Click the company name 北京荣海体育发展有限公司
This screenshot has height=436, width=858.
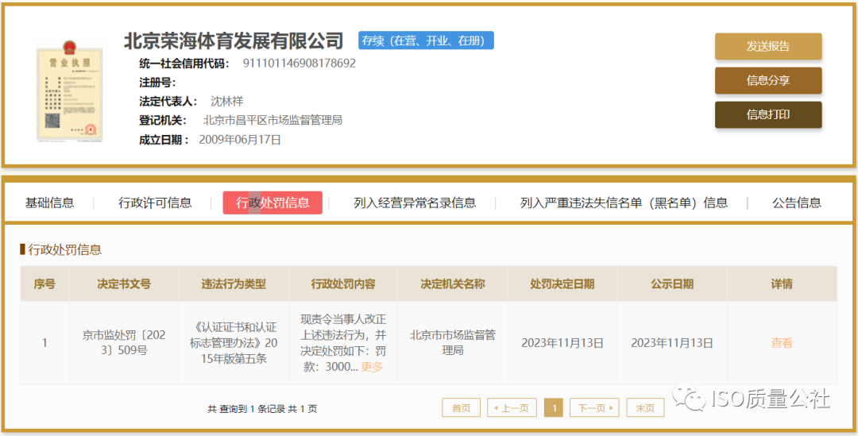coord(234,41)
